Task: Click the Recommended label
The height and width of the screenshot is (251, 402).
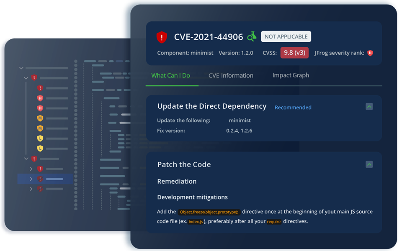Action: 293,108
